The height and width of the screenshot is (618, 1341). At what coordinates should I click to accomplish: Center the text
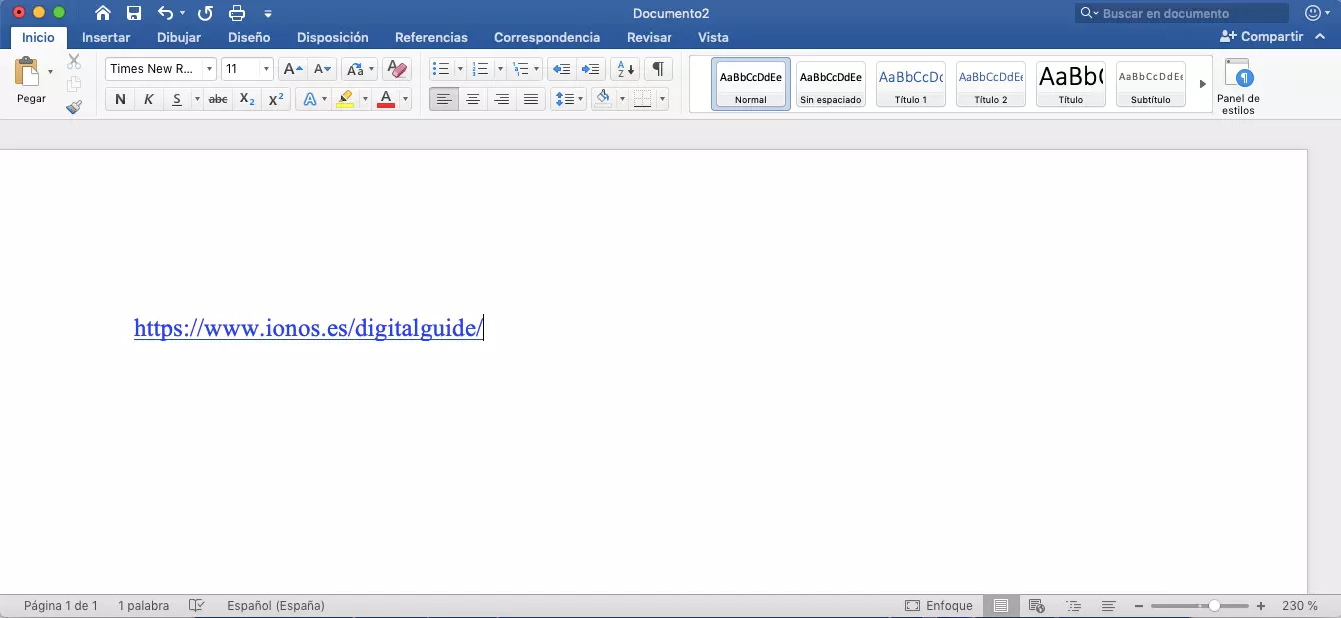473,99
